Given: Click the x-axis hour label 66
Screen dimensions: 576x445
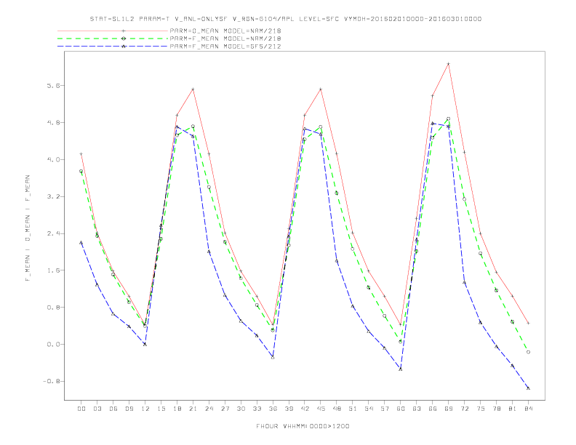Looking at the screenshot, I should point(433,409).
